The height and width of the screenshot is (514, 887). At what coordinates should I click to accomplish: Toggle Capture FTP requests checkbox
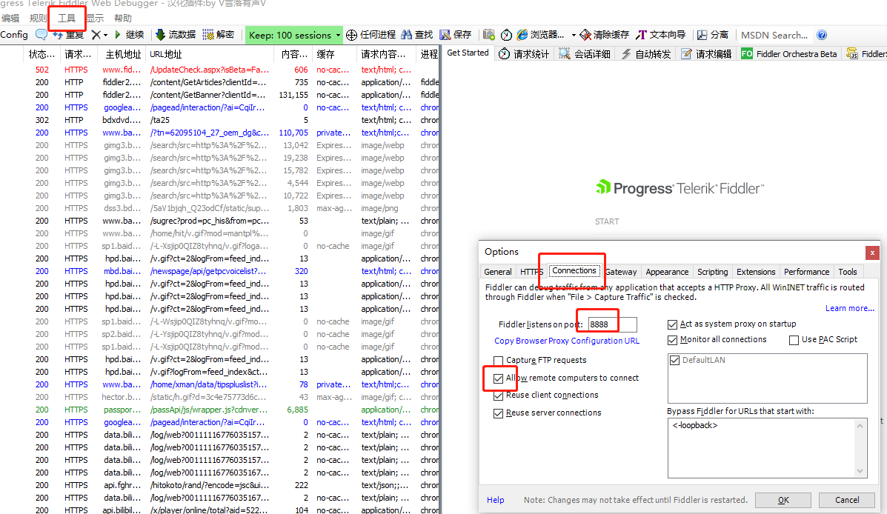pos(499,360)
